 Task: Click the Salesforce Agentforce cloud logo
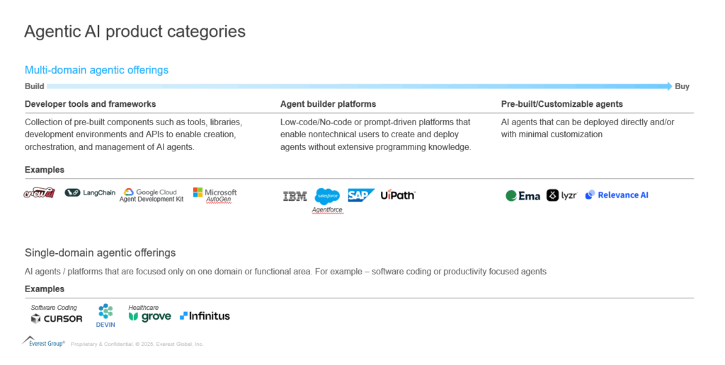327,196
